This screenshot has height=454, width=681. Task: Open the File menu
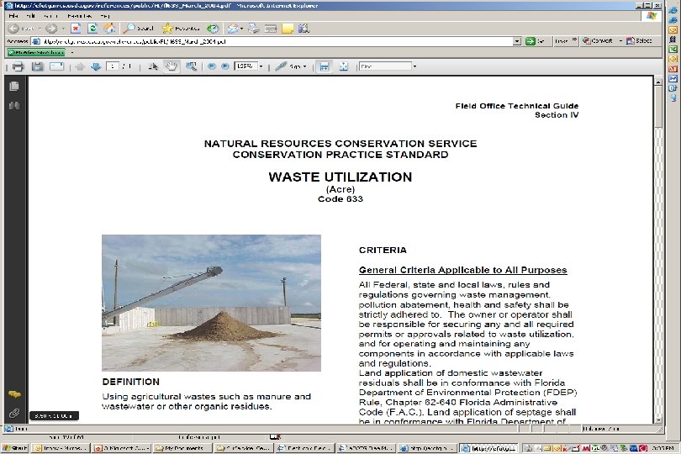coord(13,16)
